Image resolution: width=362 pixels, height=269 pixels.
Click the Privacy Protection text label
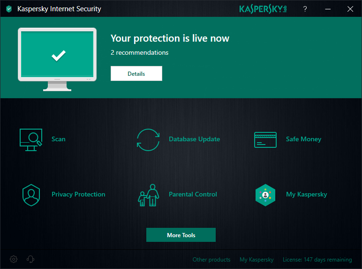[x=78, y=194]
